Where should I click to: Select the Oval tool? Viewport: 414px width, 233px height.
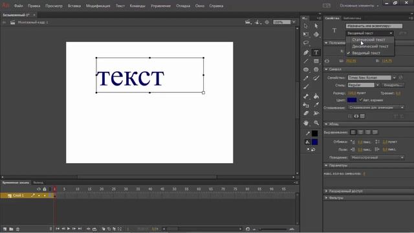tap(306, 69)
